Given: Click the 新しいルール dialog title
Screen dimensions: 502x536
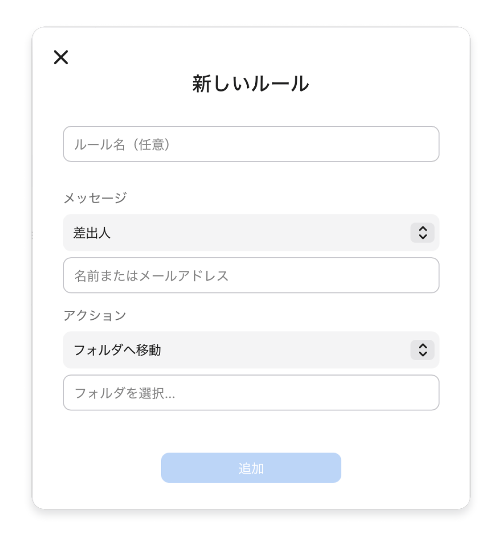Looking at the screenshot, I should [x=251, y=84].
